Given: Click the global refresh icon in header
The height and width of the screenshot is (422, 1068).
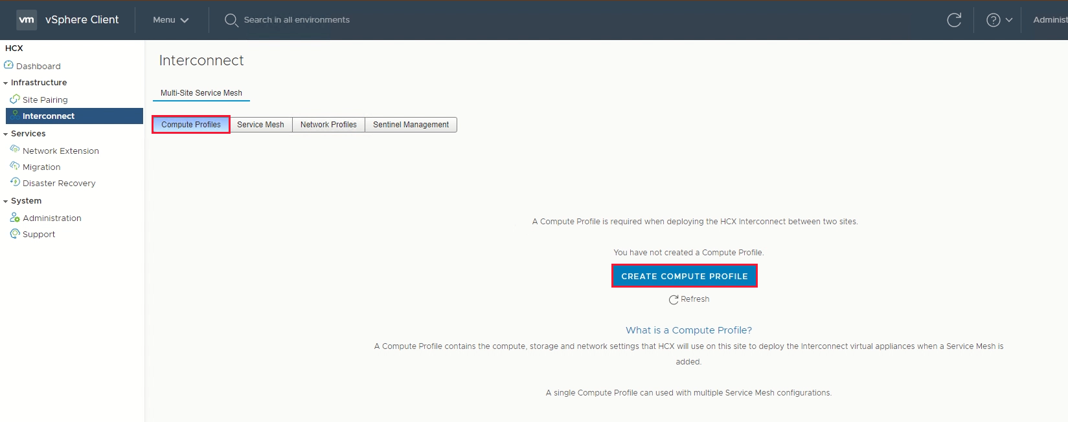Looking at the screenshot, I should tap(954, 20).
